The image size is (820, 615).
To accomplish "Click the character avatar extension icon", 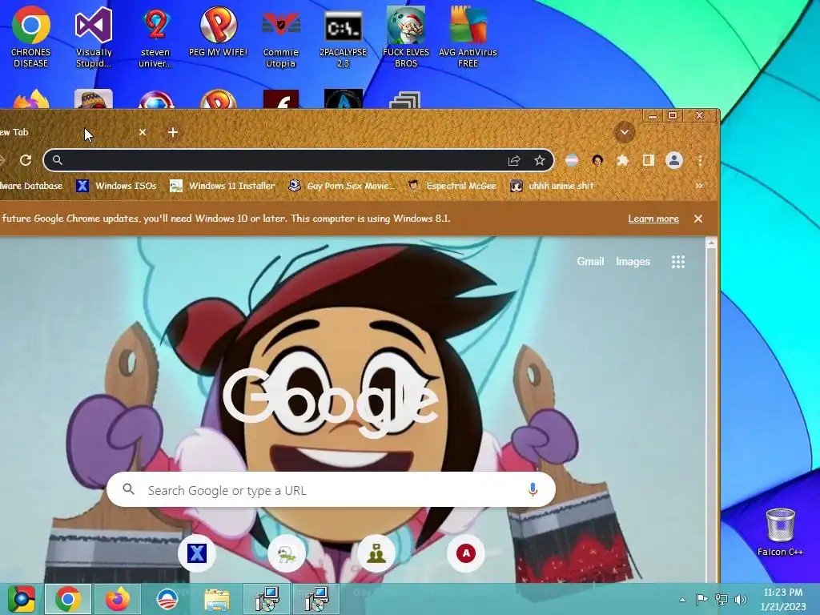I will pos(597,160).
